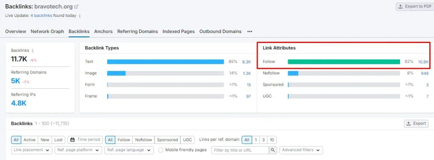
Task: Open the Referring Domains tab
Action: pyautogui.click(x=138, y=31)
